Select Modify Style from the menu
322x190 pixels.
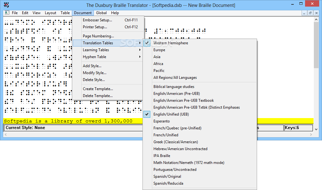click(108, 73)
